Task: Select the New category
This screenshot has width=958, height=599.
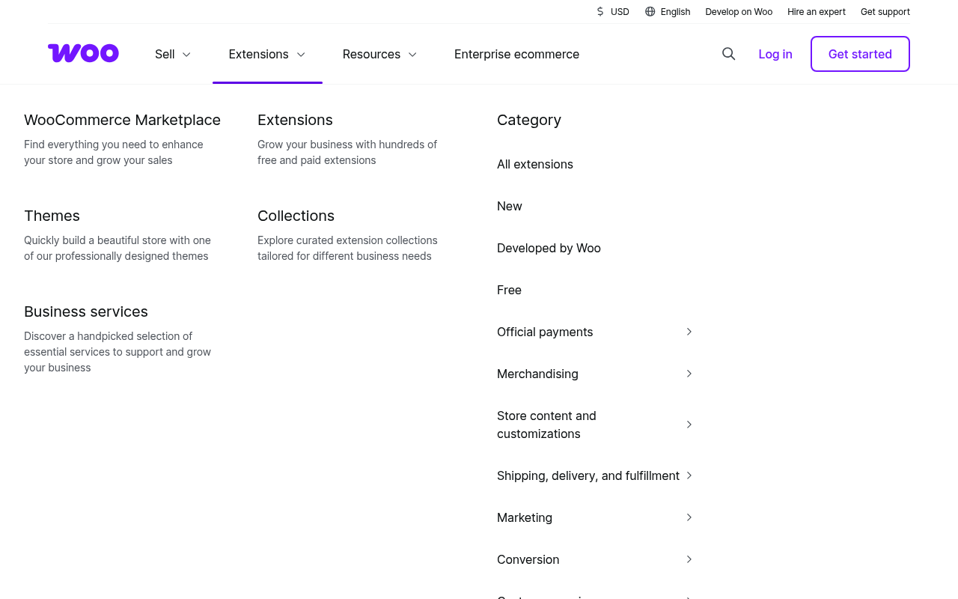Action: tap(510, 206)
